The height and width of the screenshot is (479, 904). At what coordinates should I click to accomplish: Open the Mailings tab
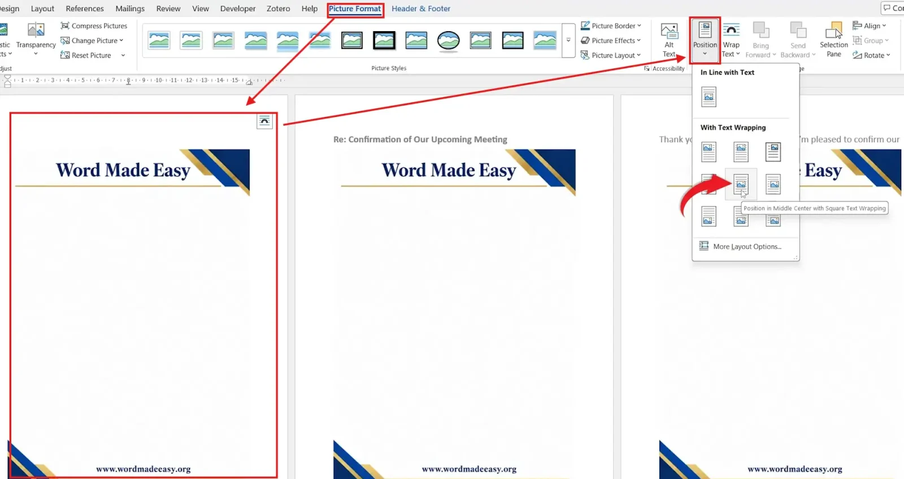tap(130, 8)
